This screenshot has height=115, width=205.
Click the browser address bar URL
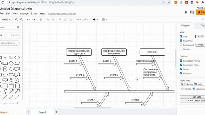(x=43, y=2)
